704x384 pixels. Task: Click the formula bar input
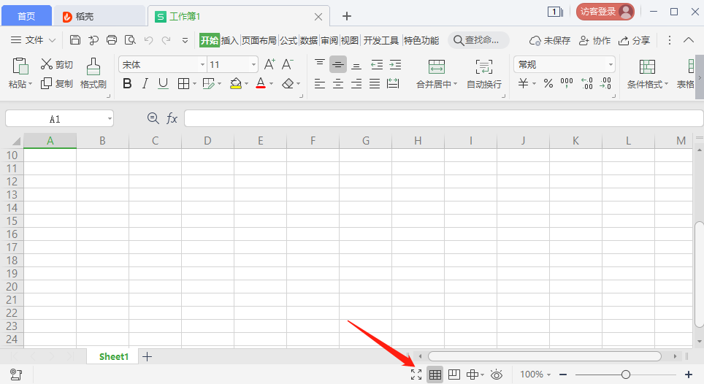tap(443, 119)
